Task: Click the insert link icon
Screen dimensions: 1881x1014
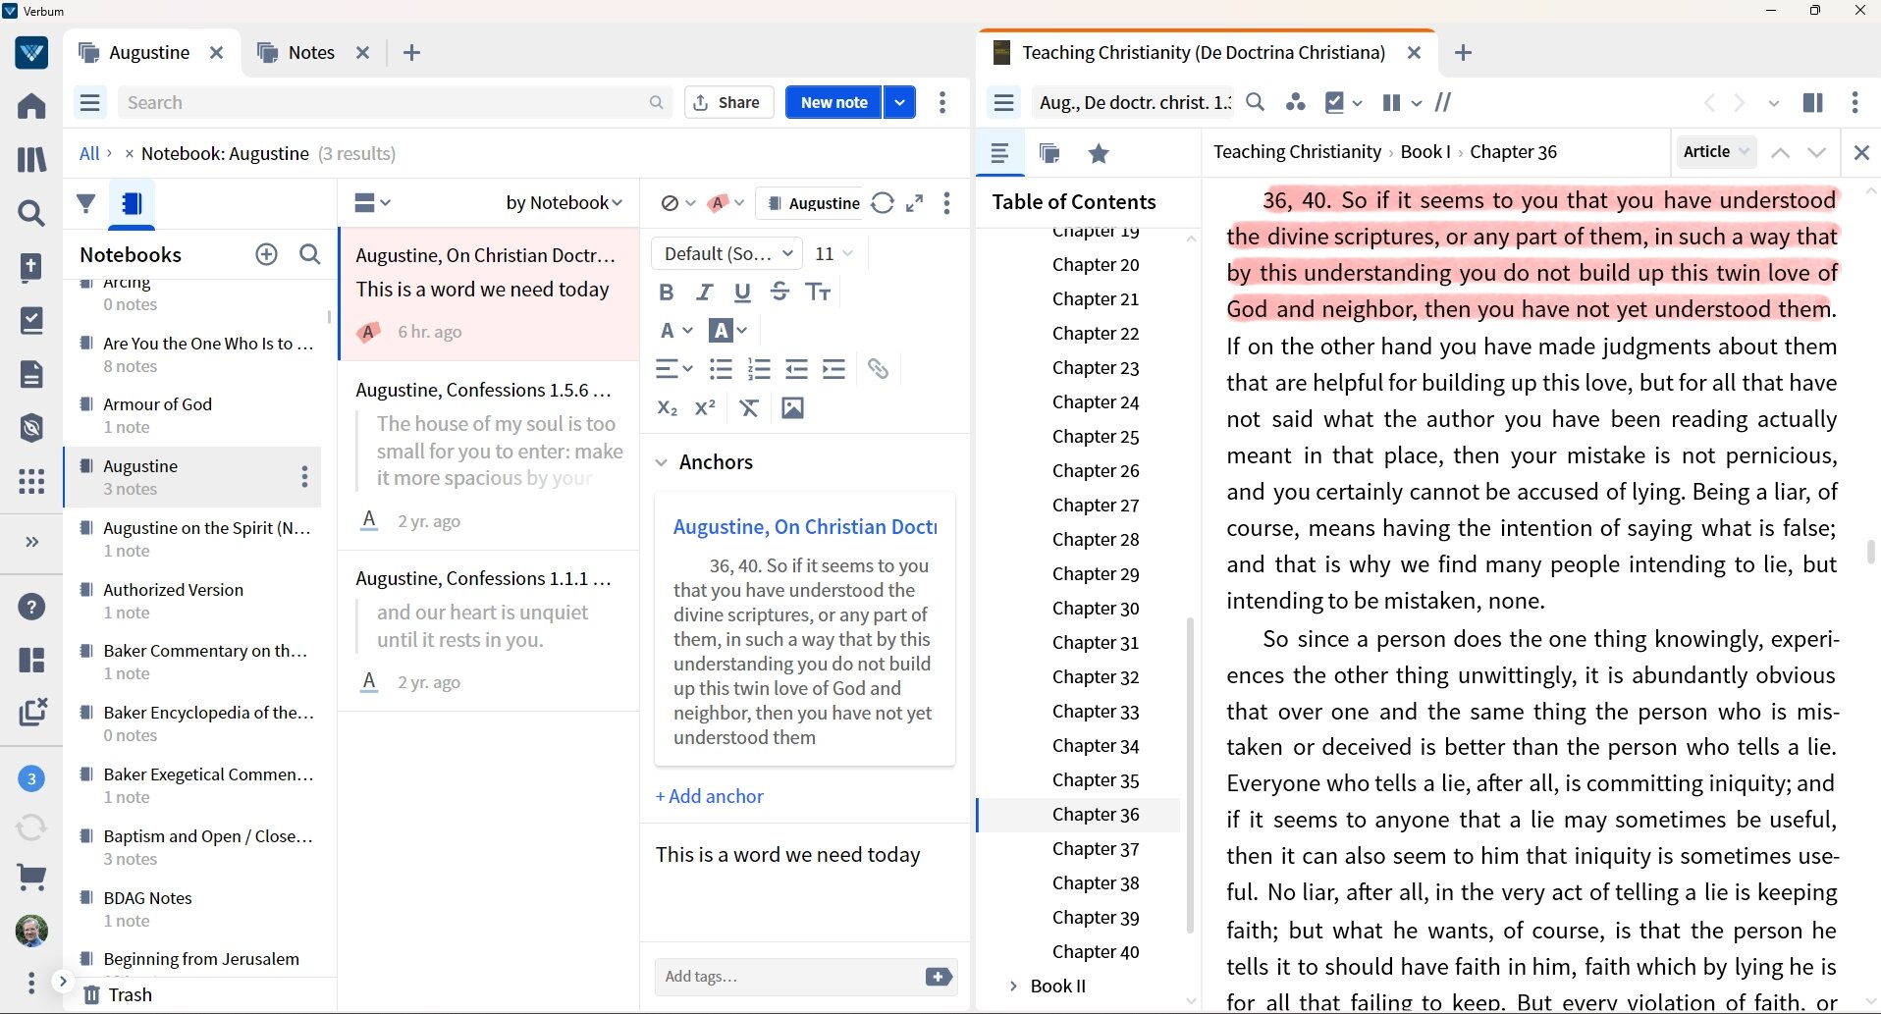Action: (878, 369)
